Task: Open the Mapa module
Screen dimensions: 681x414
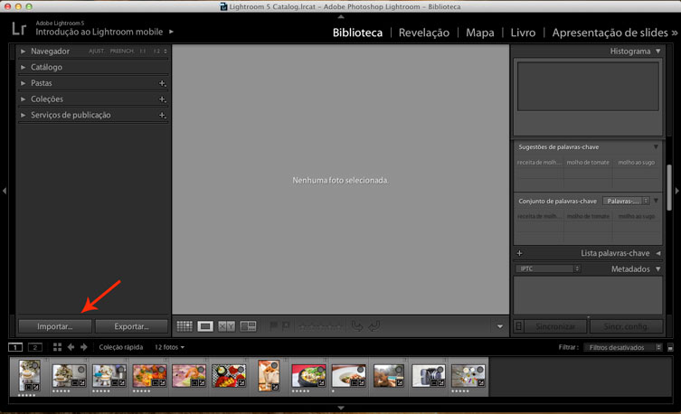Action: (x=479, y=33)
